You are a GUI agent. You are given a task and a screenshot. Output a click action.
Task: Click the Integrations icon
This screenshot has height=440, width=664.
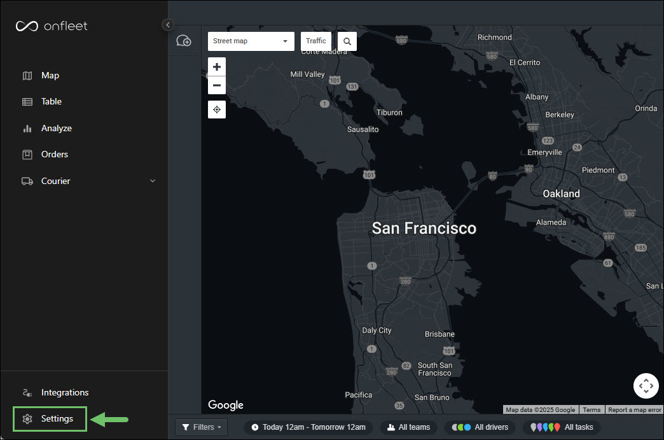[x=27, y=393]
